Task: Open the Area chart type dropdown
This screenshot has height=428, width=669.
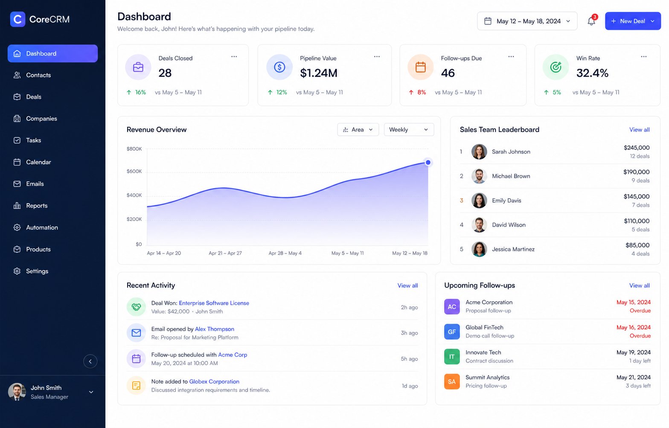Action: [x=358, y=130]
